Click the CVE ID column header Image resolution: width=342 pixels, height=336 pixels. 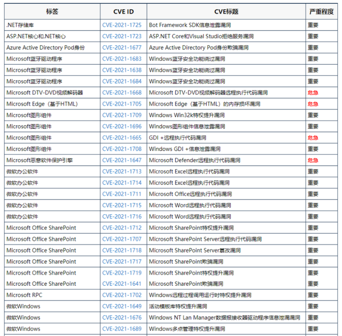point(123,12)
